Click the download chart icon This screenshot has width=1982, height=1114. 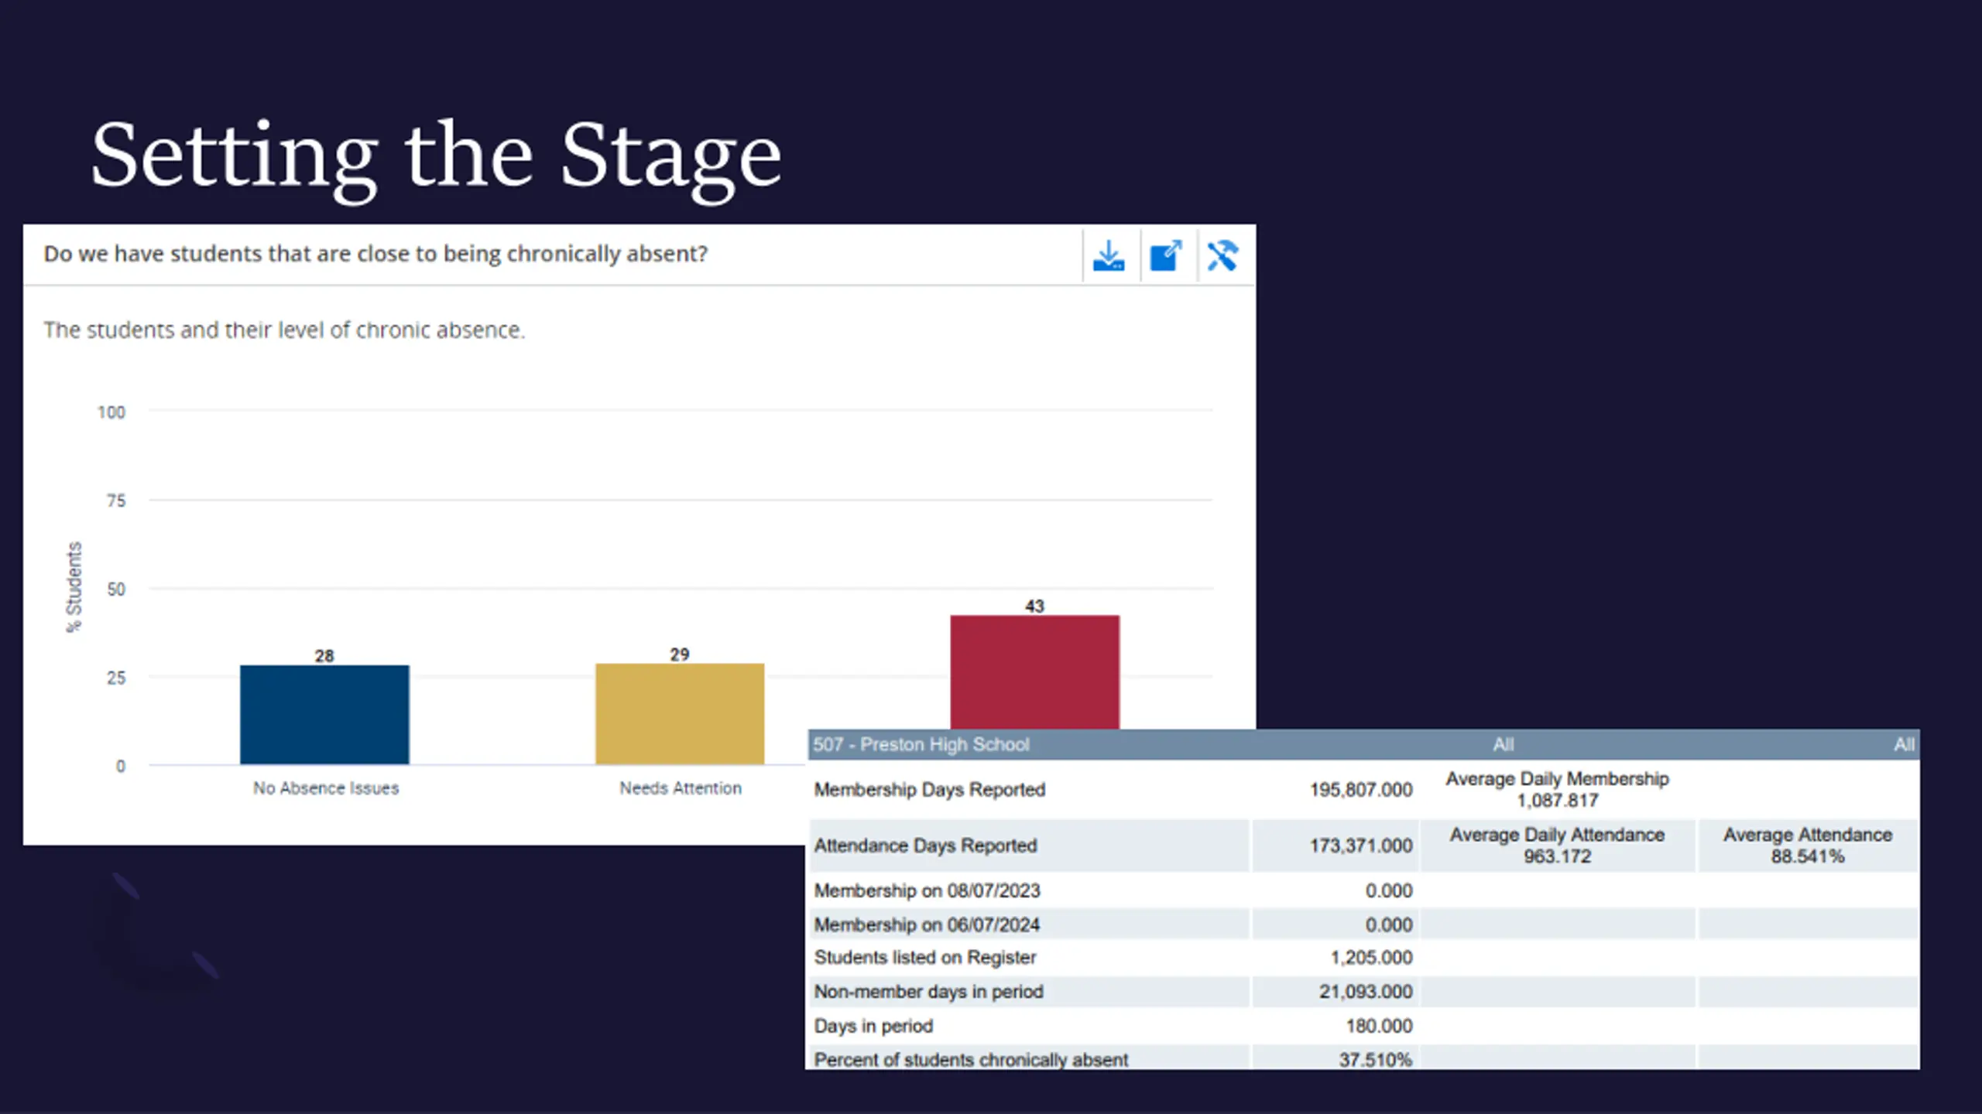coord(1109,255)
